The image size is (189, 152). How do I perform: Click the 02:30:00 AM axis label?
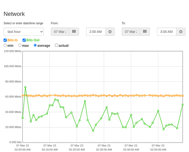point(104,150)
